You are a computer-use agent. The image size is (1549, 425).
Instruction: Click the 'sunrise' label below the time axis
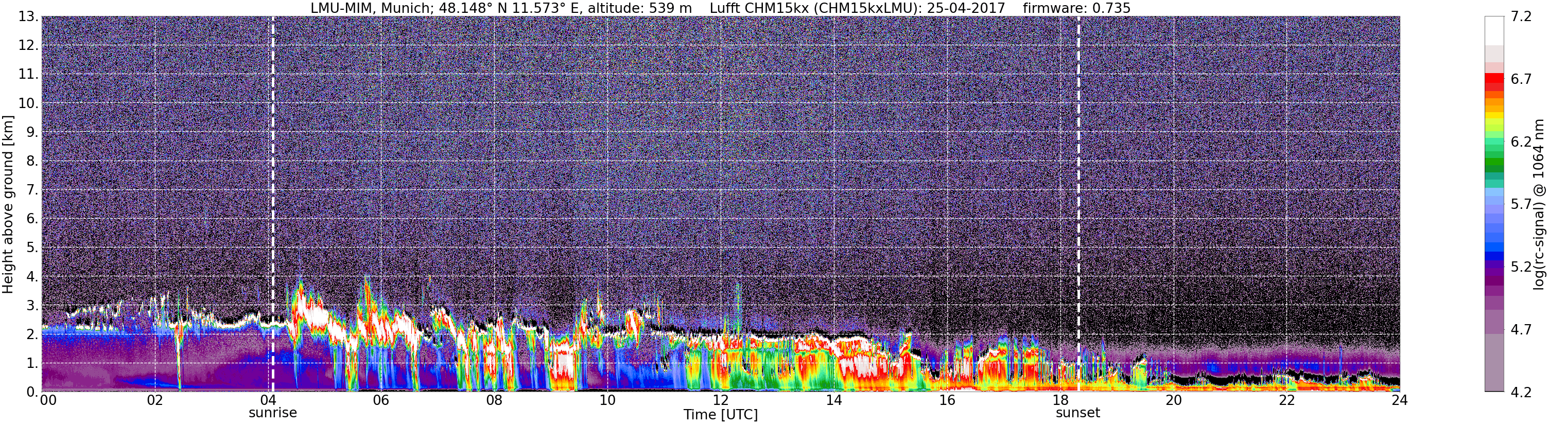[x=273, y=413]
